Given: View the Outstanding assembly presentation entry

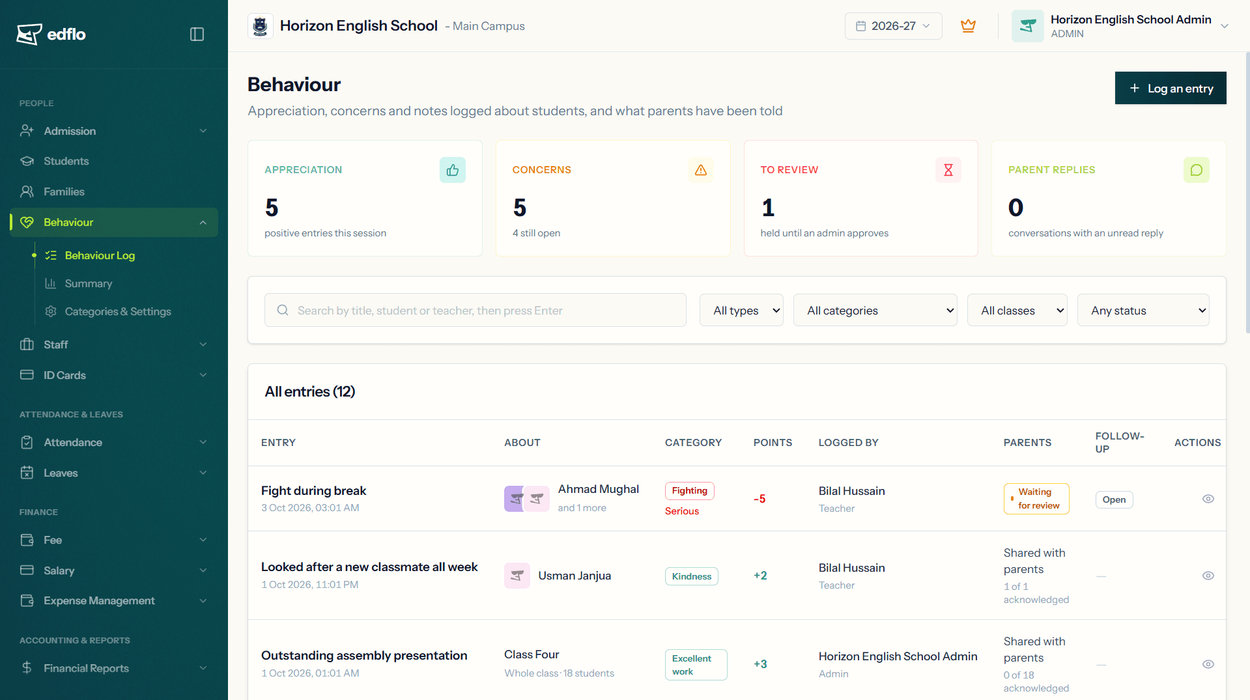Looking at the screenshot, I should 1208,664.
